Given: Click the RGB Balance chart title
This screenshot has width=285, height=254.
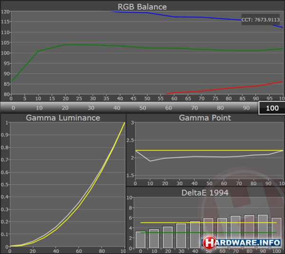Looking at the screenshot, I should pyautogui.click(x=142, y=7).
